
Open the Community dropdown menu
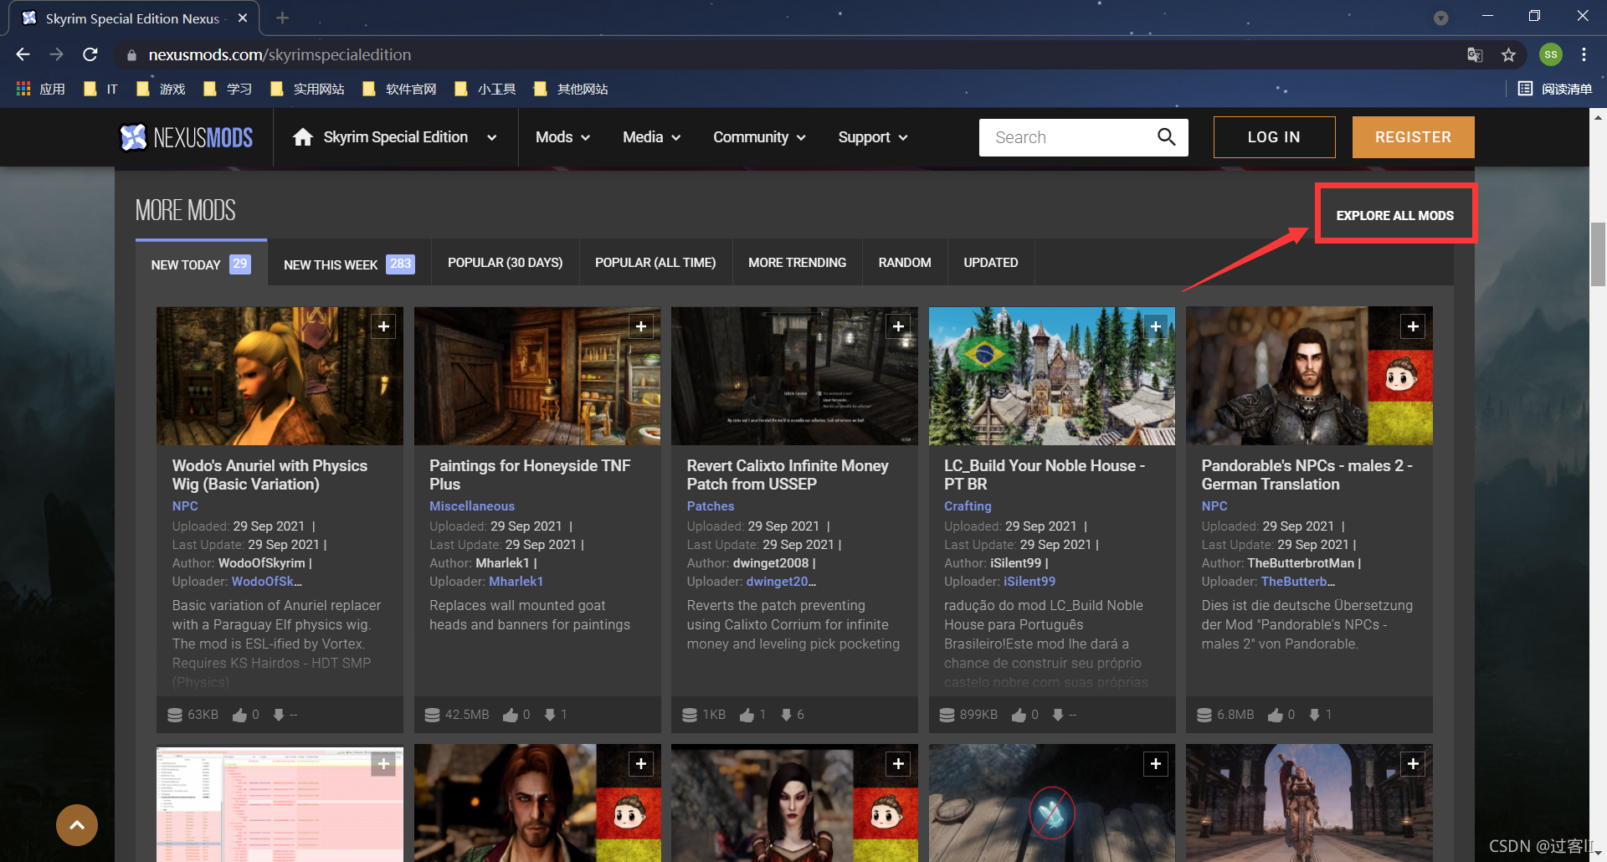click(759, 137)
